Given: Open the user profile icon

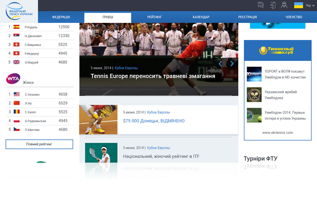Looking at the screenshot, I should [284, 5].
